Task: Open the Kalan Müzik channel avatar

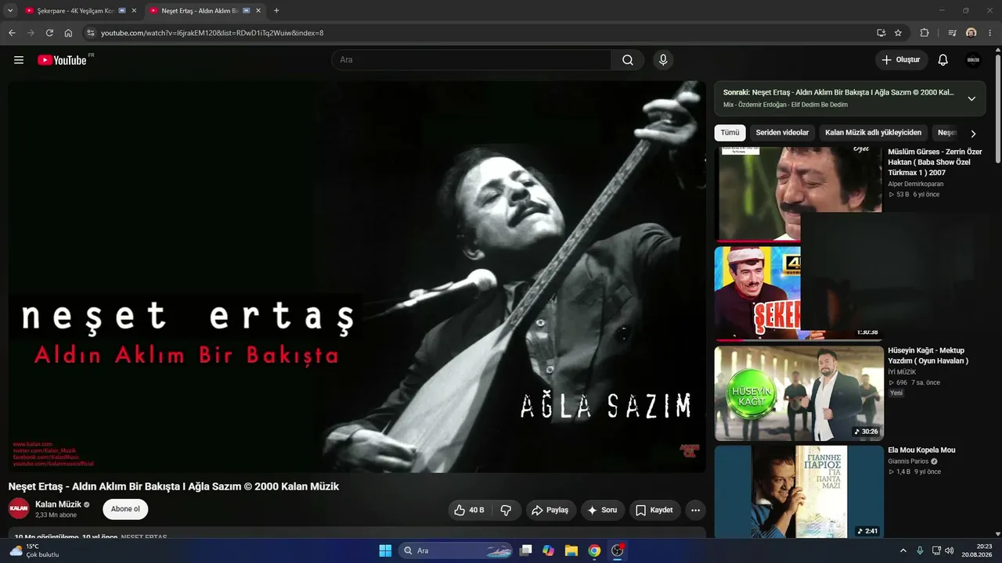Action: 19,509
